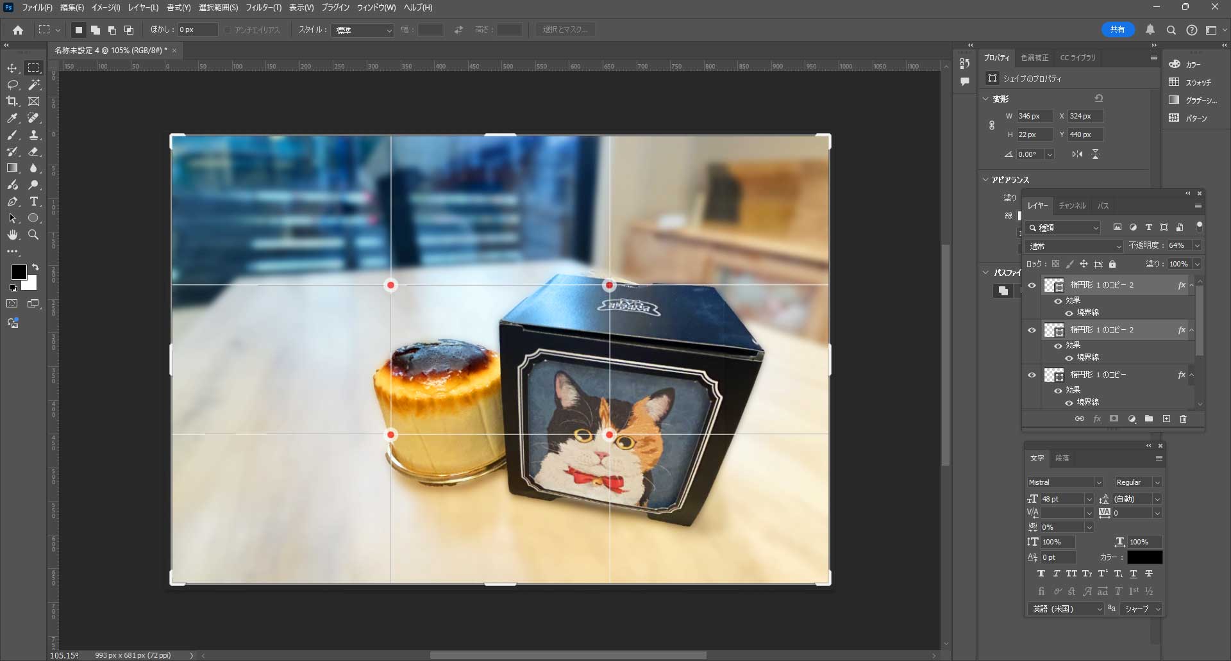Viewport: 1231px width, 661px height.
Task: Click flip horizontal icon in Properties transform
Action: (1077, 154)
